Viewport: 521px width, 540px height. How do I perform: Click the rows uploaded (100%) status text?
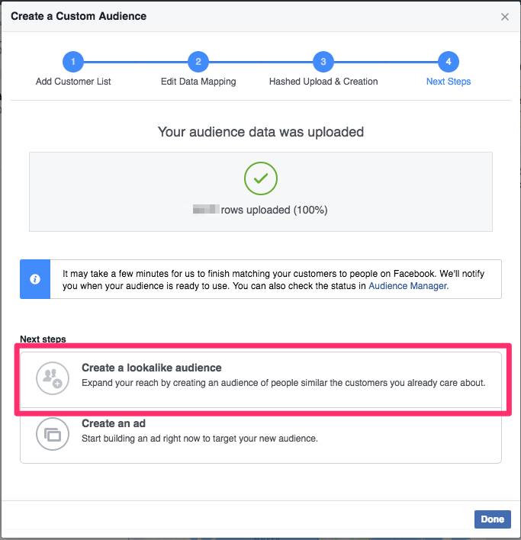point(274,210)
